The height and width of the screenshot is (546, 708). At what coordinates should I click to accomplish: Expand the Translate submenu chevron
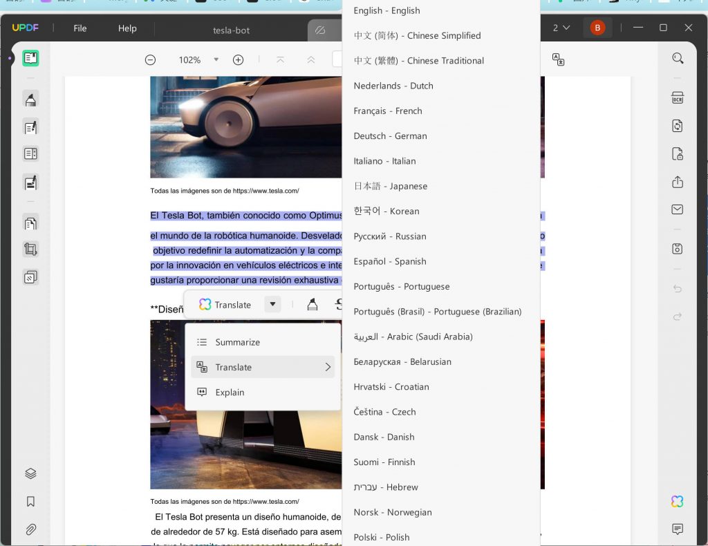pos(328,367)
